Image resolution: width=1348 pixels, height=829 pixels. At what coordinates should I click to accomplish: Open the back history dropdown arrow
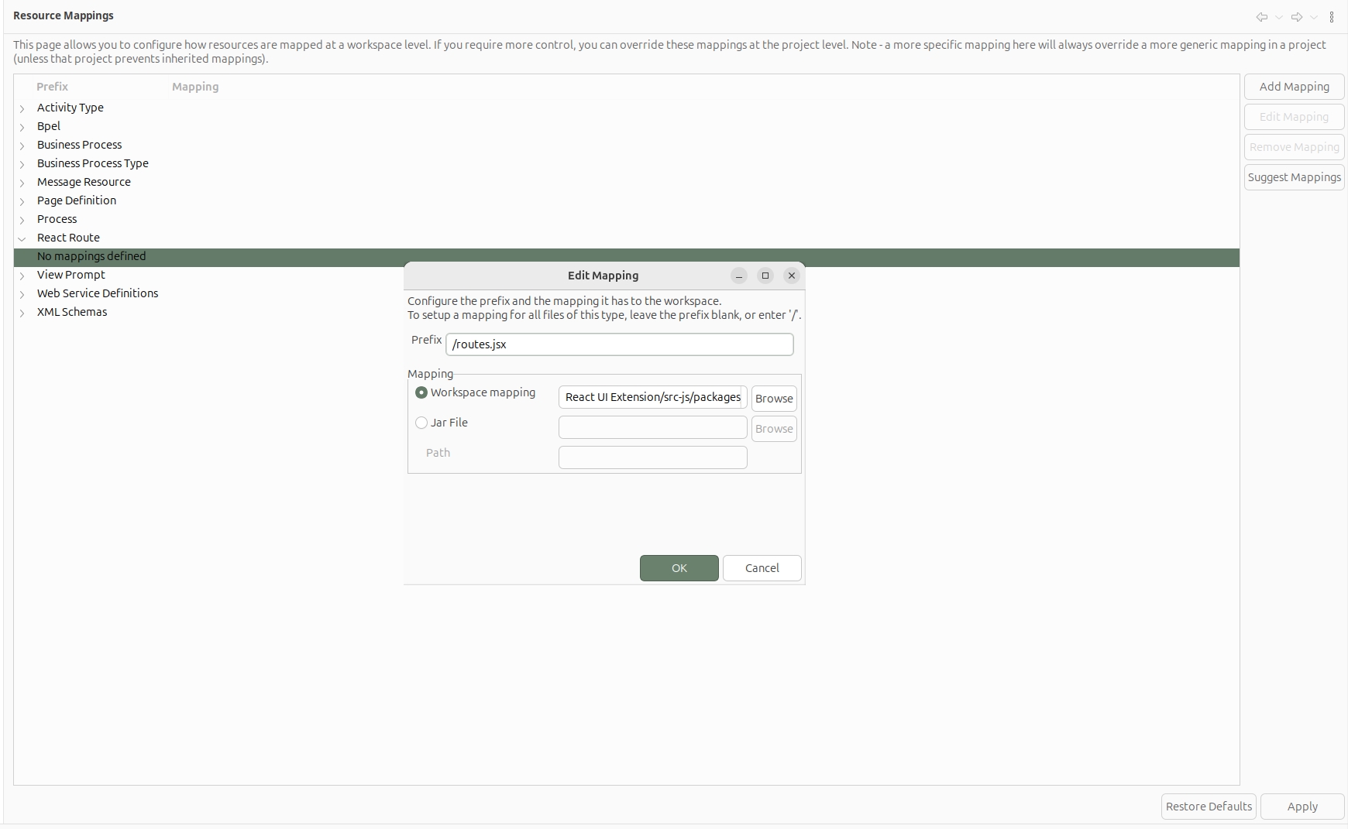[x=1279, y=17]
